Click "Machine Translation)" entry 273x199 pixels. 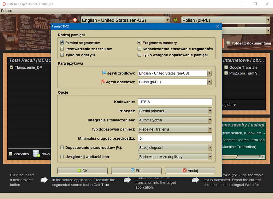[x=239, y=147]
